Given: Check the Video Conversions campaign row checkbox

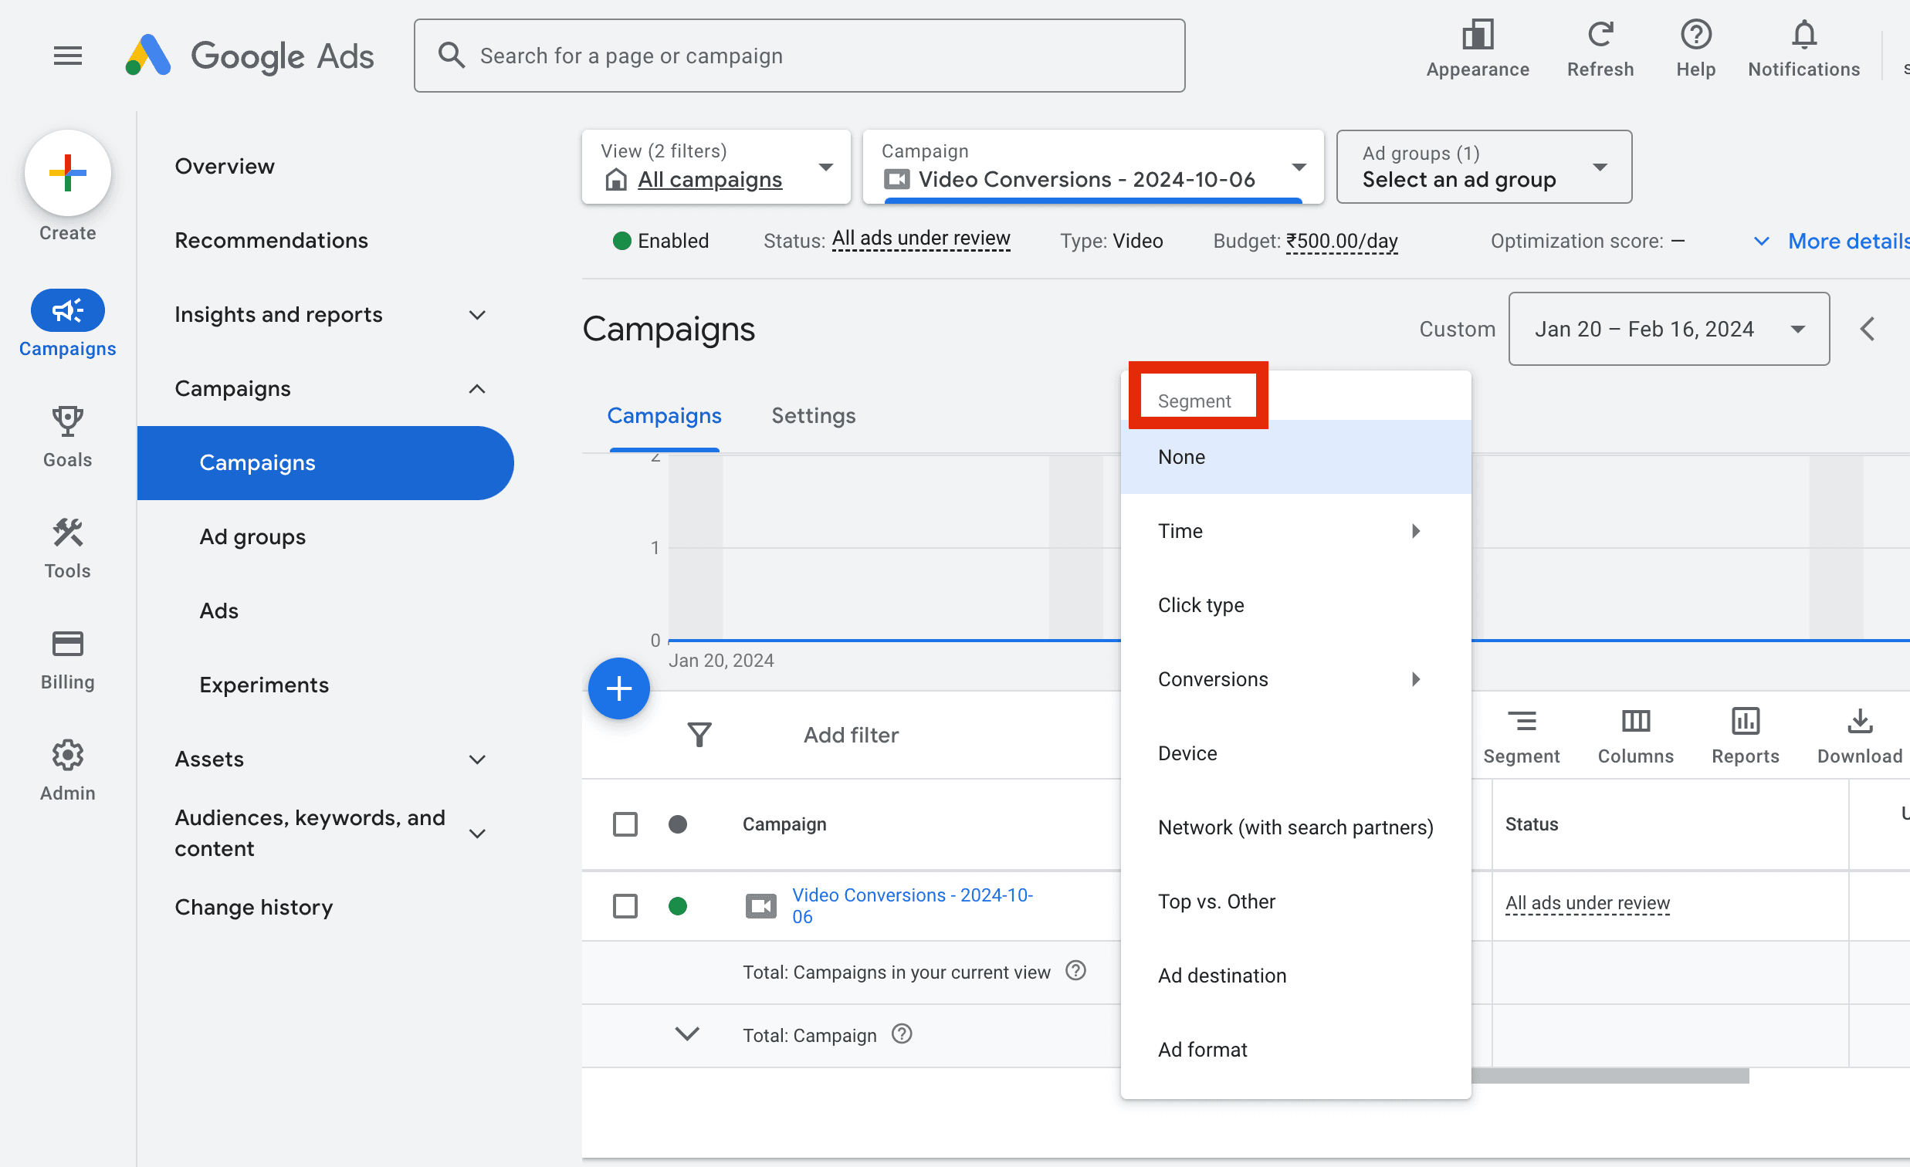Looking at the screenshot, I should point(625,906).
